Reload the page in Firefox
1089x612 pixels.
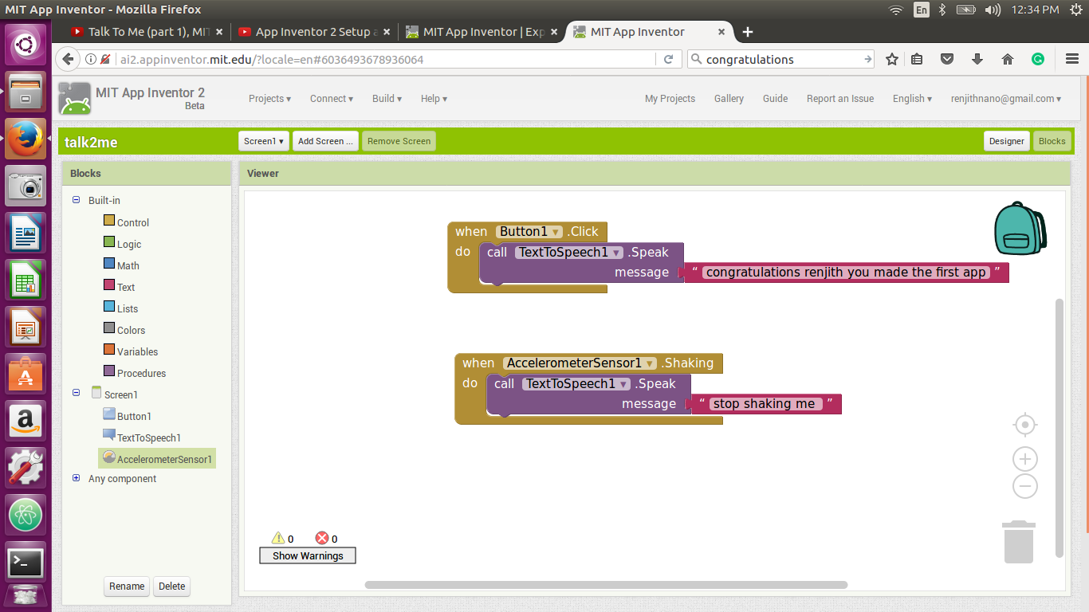[669, 59]
